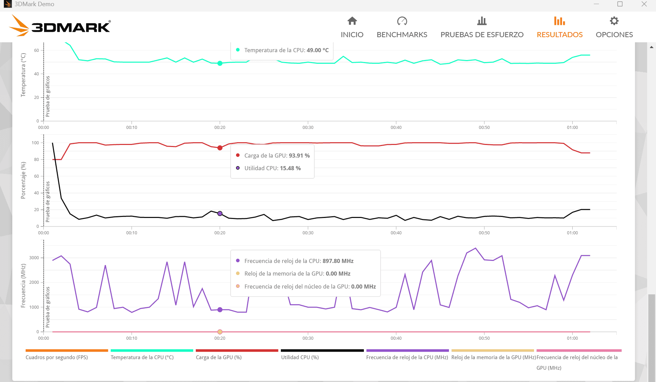
Task: Click the 3DMark Demo title bar icon
Action: click(7, 4)
